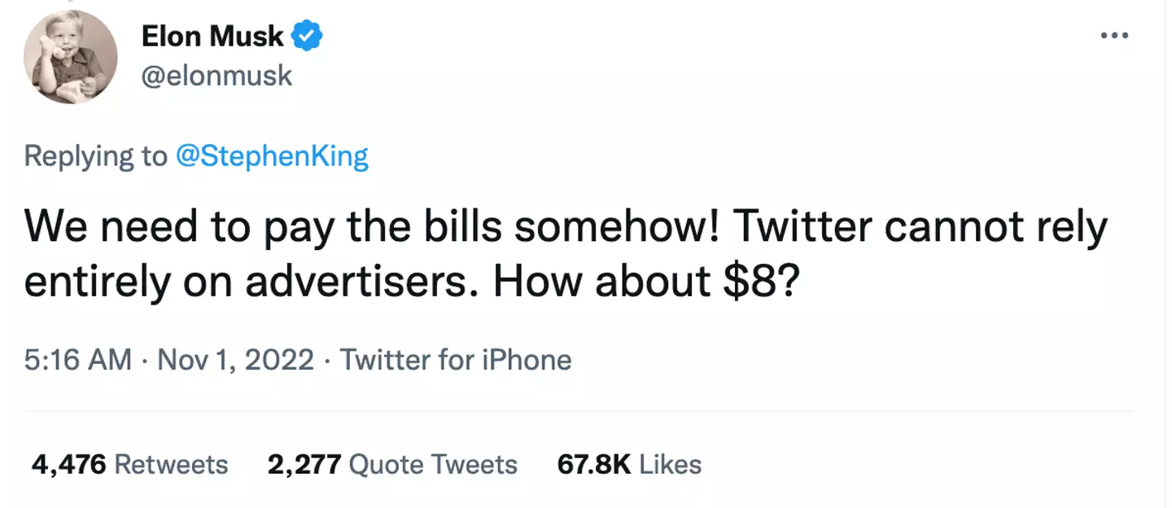1172x508 pixels.
Task: View the 2,277 Quote Tweets list
Action: tap(392, 465)
